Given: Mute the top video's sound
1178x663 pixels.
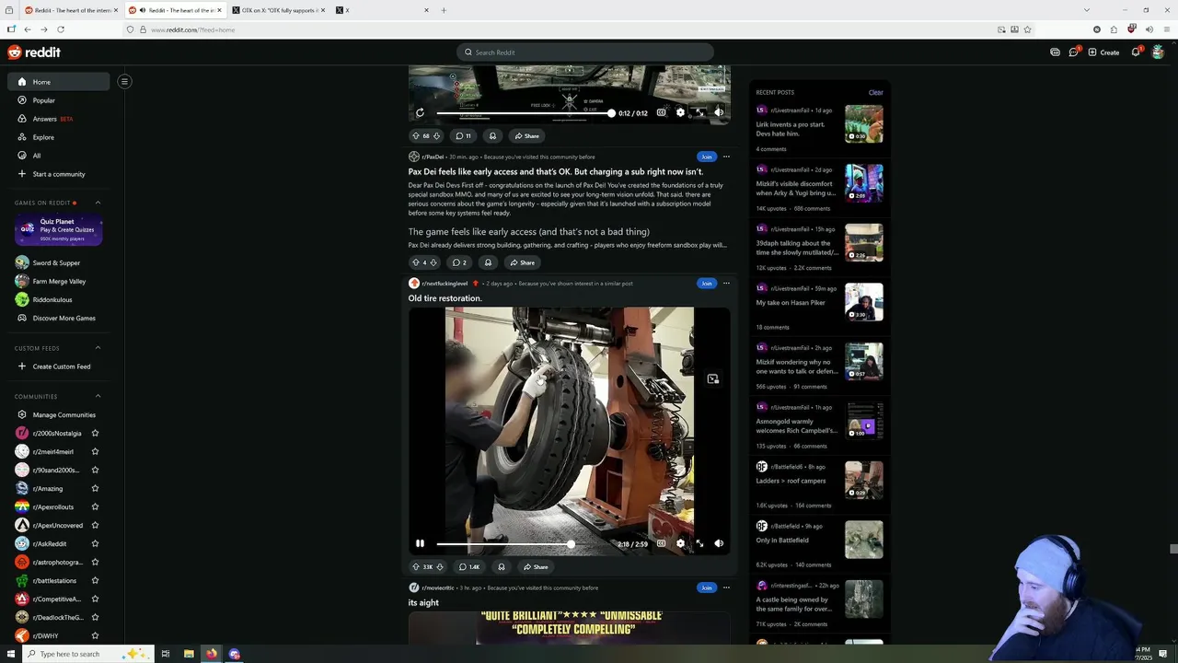Looking at the screenshot, I should [x=719, y=112].
